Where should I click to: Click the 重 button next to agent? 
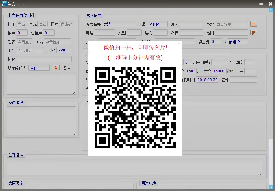pos(56,68)
